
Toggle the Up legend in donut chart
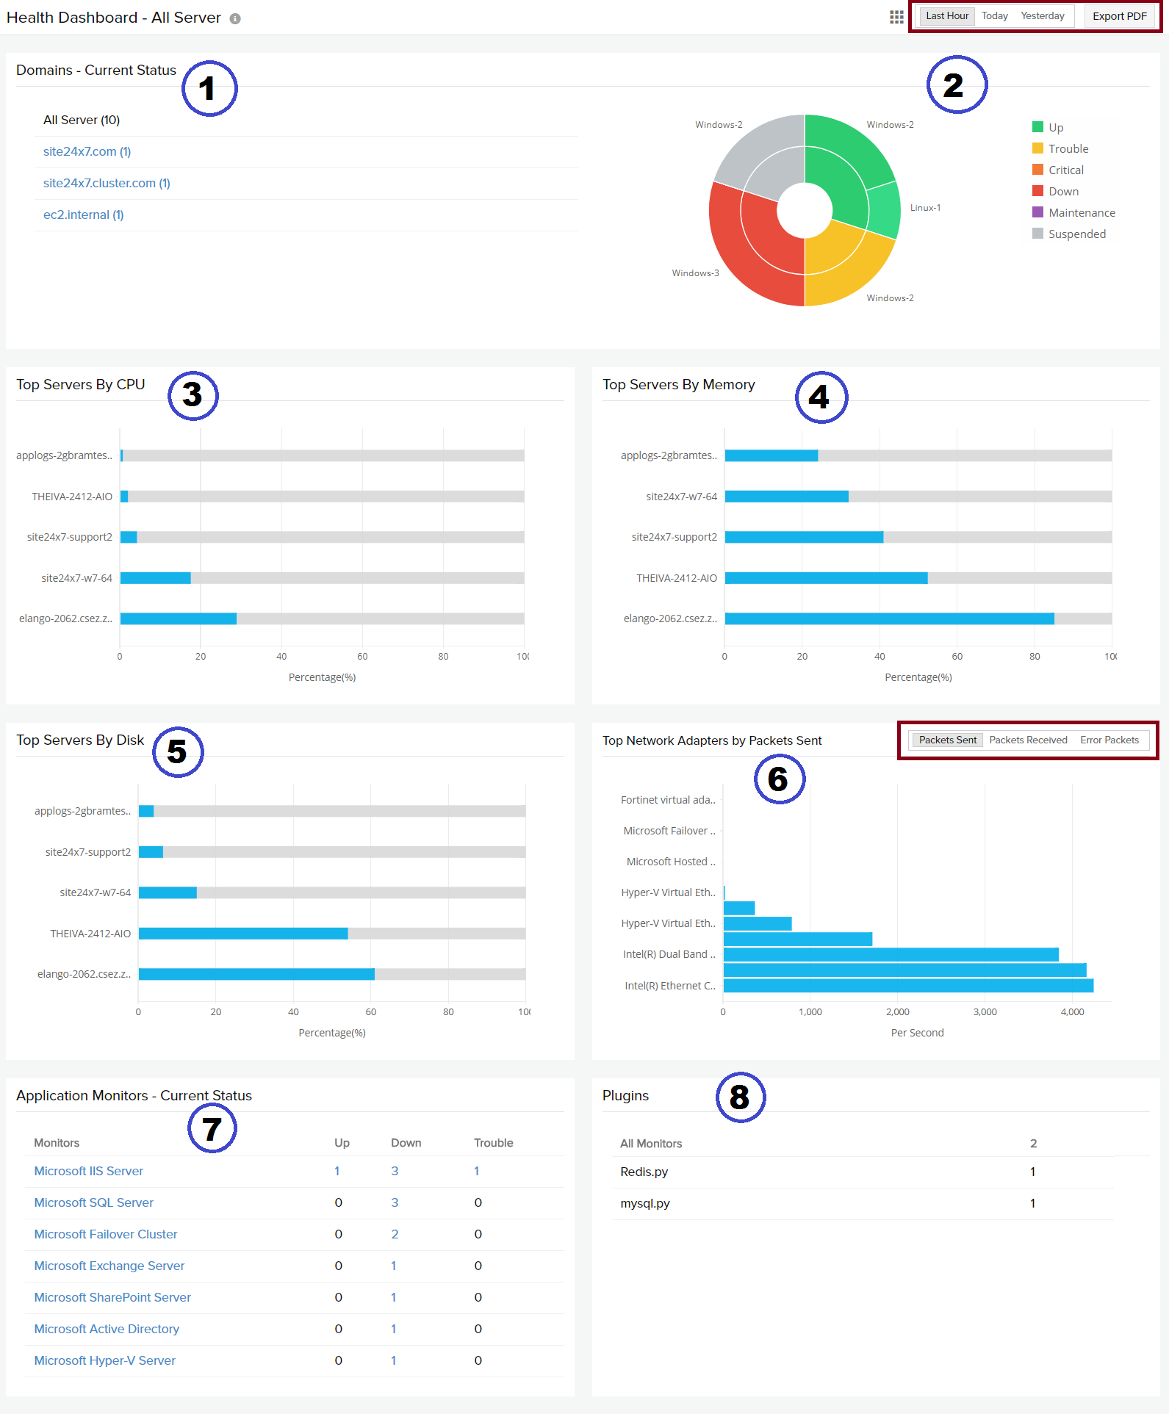[x=1055, y=128]
